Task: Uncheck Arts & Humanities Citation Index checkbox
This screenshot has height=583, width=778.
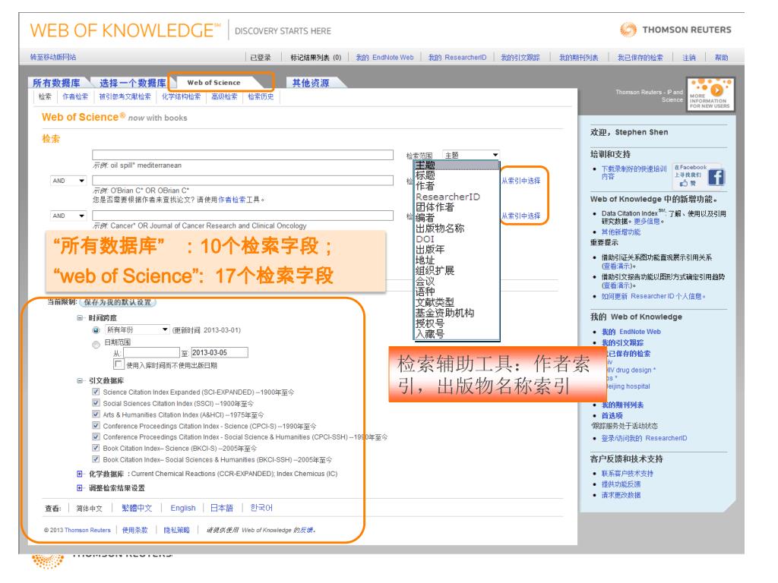Action: coord(96,414)
